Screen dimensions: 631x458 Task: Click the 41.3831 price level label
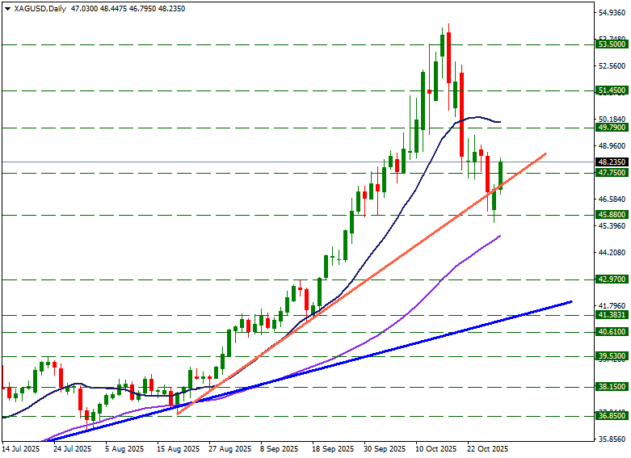[x=612, y=315]
